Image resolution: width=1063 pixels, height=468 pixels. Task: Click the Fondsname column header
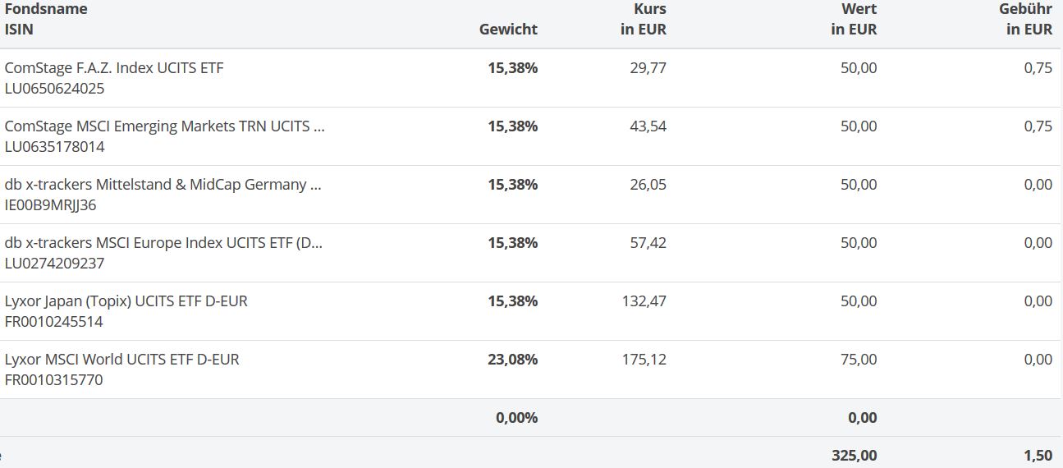coord(46,9)
